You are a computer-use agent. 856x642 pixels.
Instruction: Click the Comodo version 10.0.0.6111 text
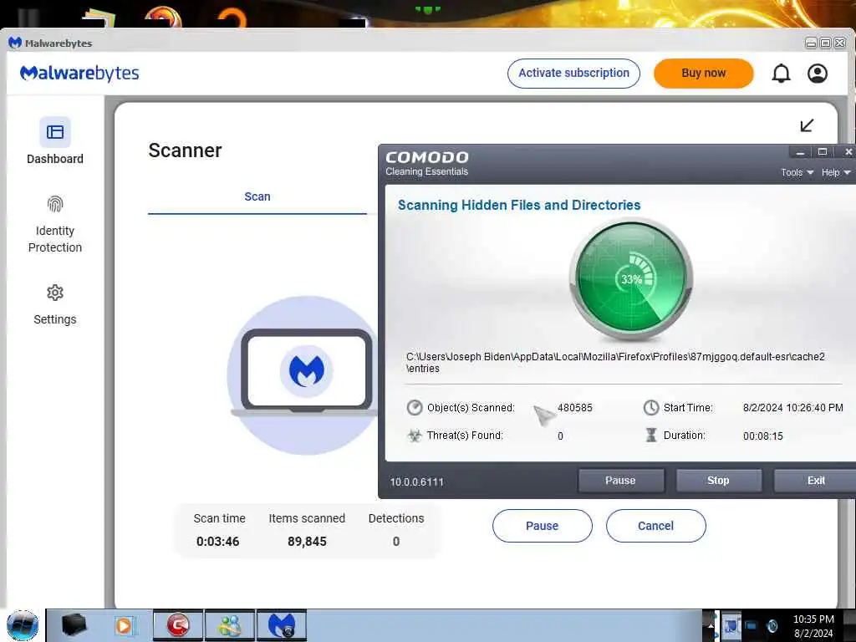(x=416, y=482)
